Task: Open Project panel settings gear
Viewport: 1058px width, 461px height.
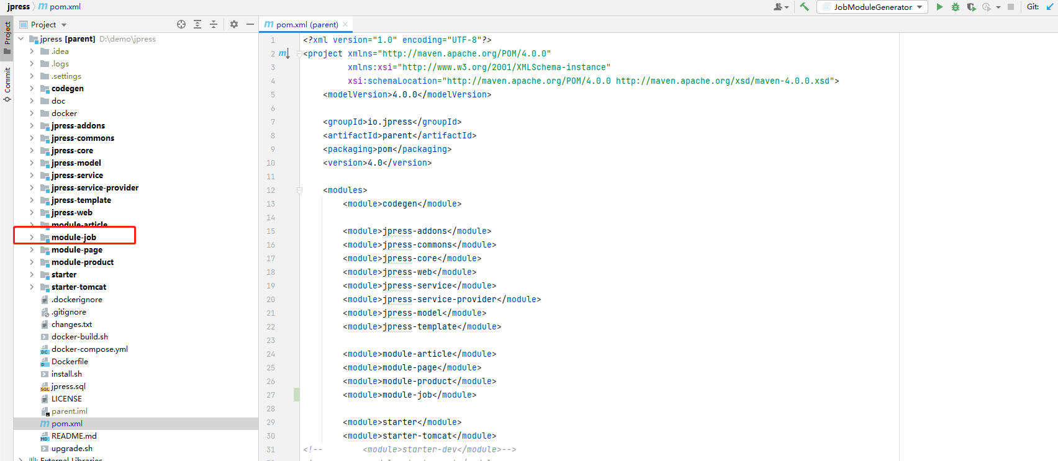Action: pyautogui.click(x=234, y=24)
